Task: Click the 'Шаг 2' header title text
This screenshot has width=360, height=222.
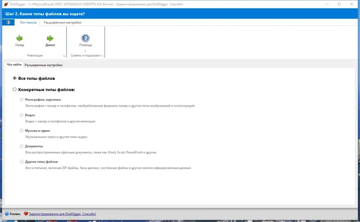Action: pos(45,14)
